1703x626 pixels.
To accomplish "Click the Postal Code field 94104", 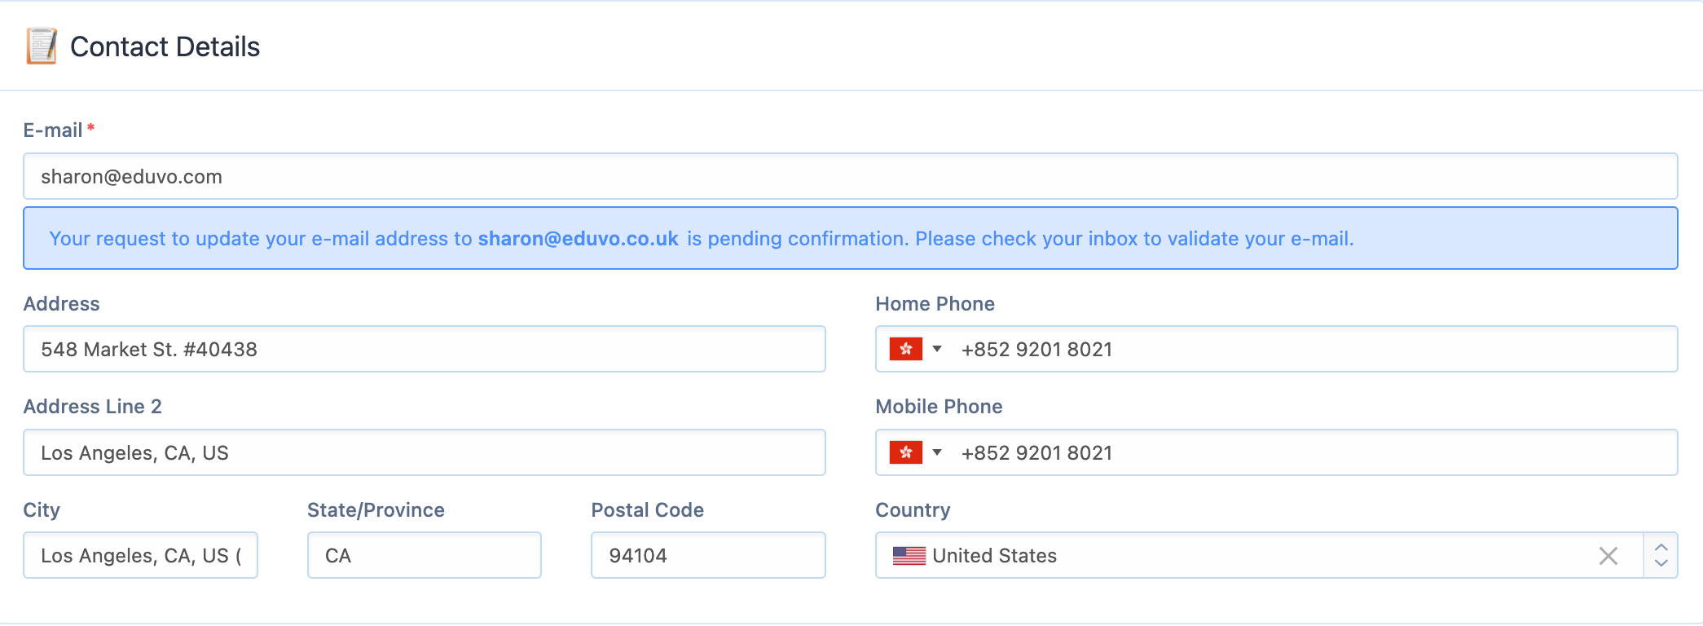I will click(708, 555).
